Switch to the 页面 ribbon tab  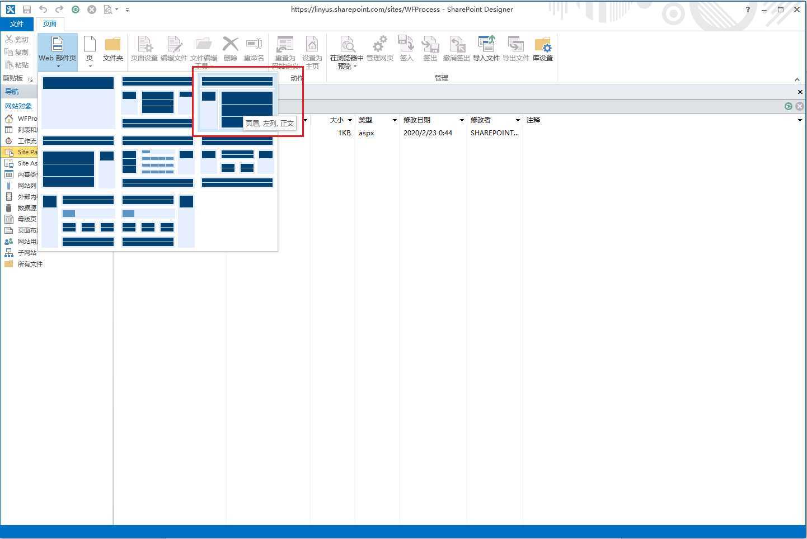[x=50, y=24]
